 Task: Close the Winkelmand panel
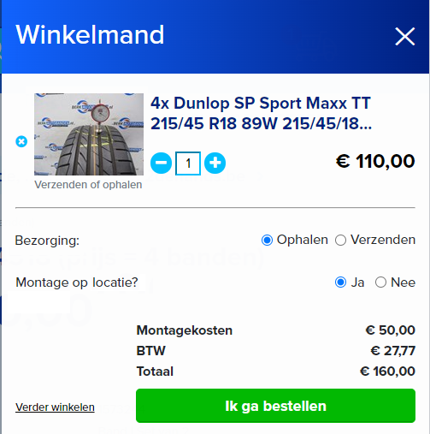(x=404, y=36)
